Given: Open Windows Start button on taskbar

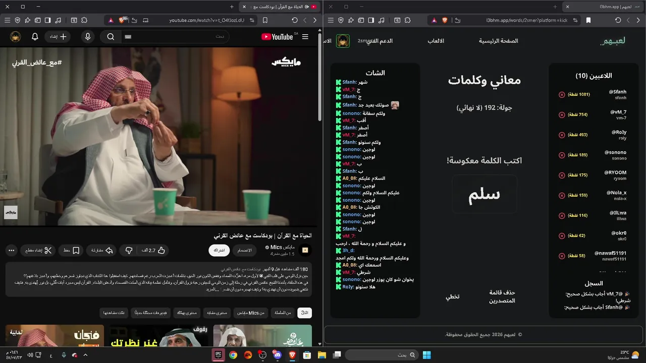Looking at the screenshot, I should point(426,355).
